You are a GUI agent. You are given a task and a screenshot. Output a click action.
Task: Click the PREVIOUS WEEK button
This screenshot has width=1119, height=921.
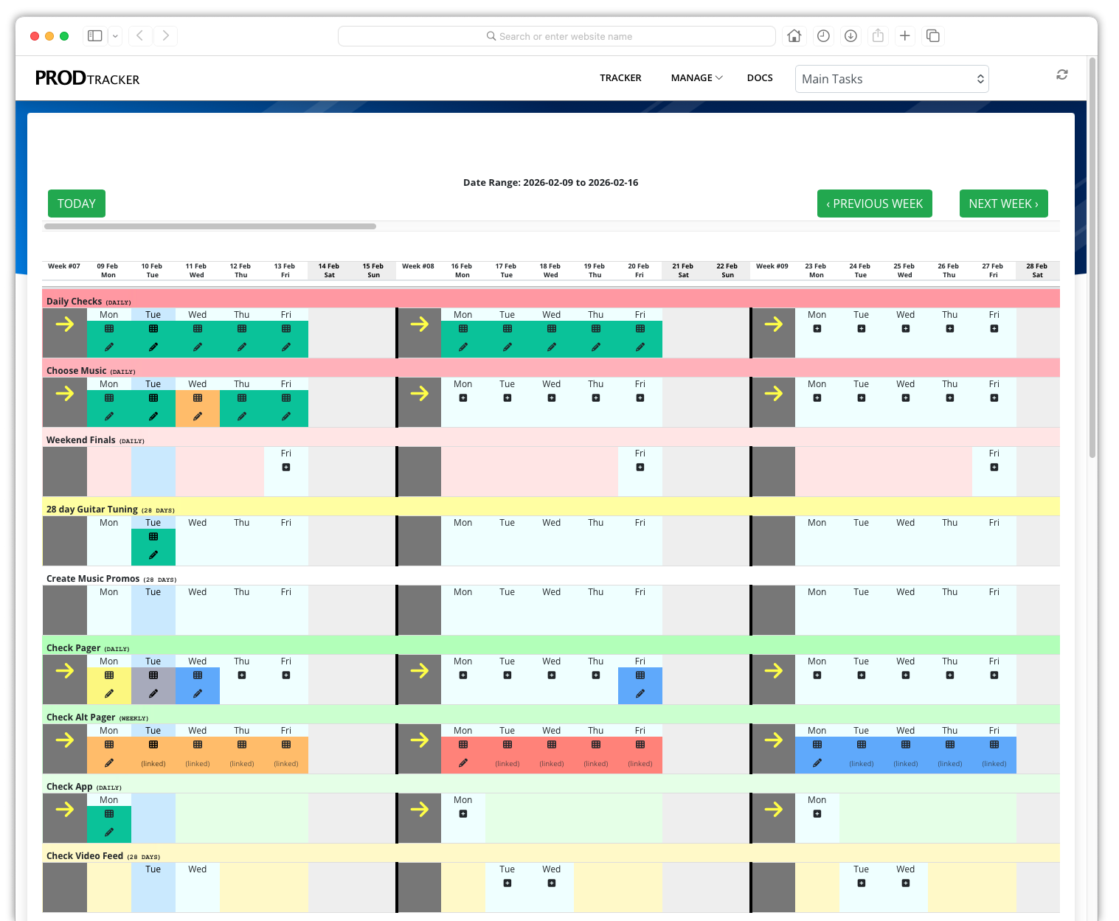pyautogui.click(x=874, y=204)
